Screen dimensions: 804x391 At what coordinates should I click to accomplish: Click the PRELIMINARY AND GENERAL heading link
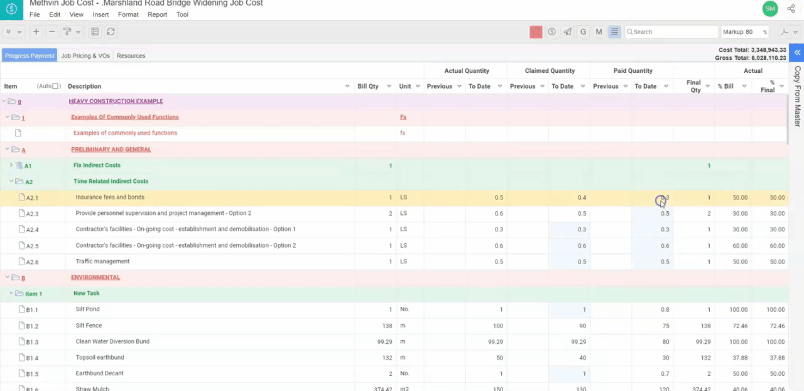coord(111,149)
